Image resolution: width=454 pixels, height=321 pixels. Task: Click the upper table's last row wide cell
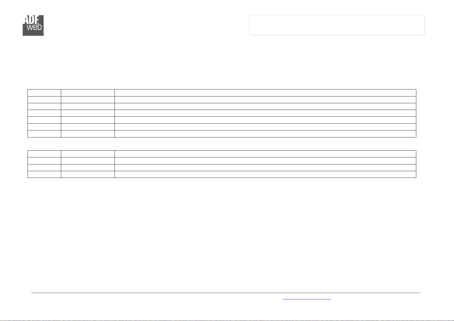click(x=265, y=134)
